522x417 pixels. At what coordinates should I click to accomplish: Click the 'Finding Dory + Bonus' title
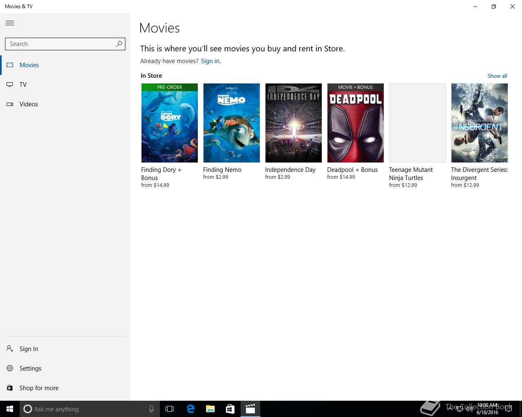161,174
